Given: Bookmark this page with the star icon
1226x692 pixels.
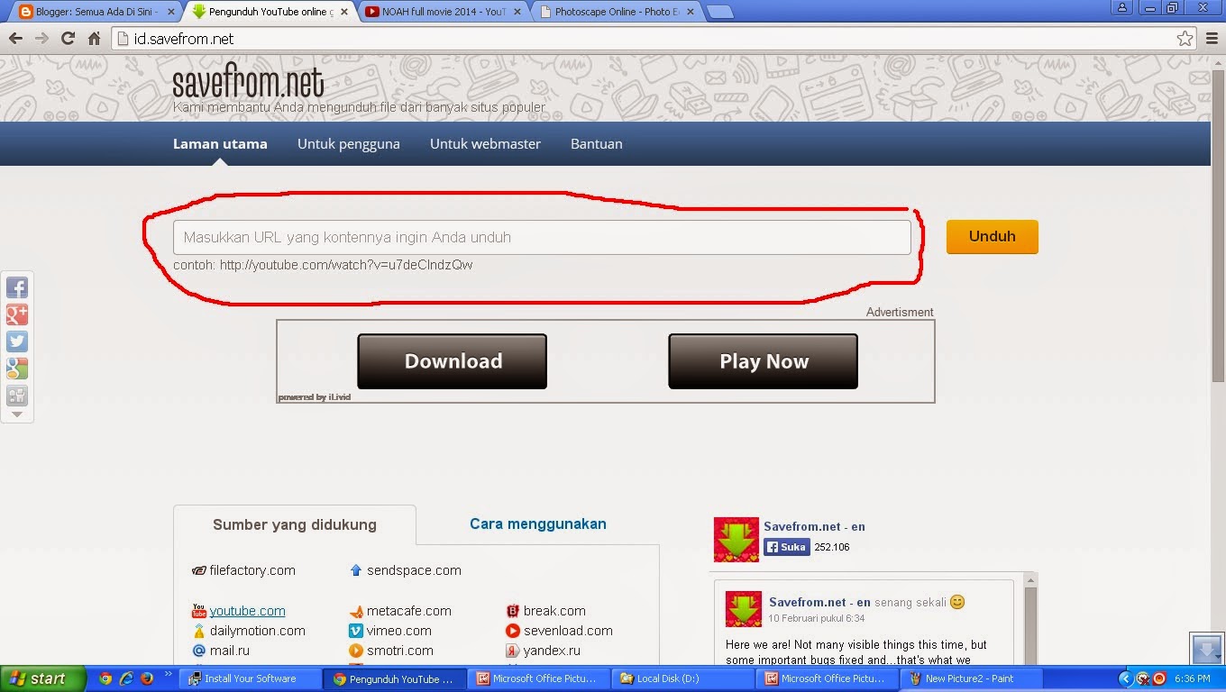Looking at the screenshot, I should 1185,39.
